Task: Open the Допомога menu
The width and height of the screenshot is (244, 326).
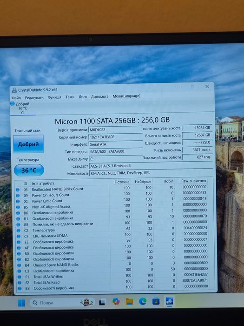Action: [x=100, y=97]
